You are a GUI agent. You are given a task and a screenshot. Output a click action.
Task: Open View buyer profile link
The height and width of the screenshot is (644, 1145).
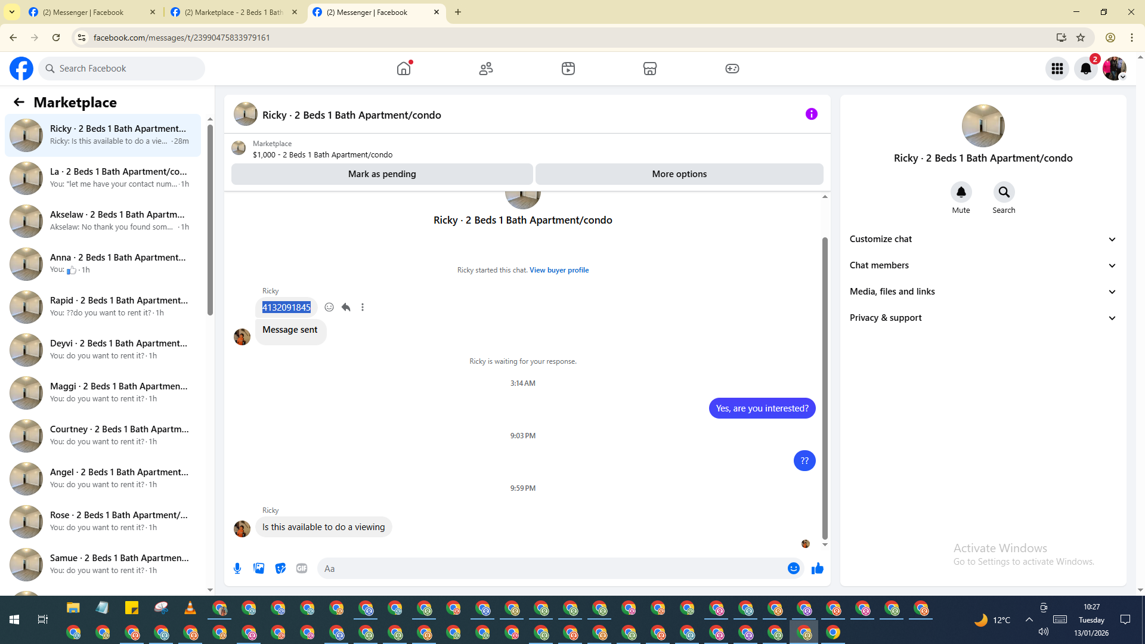point(559,270)
